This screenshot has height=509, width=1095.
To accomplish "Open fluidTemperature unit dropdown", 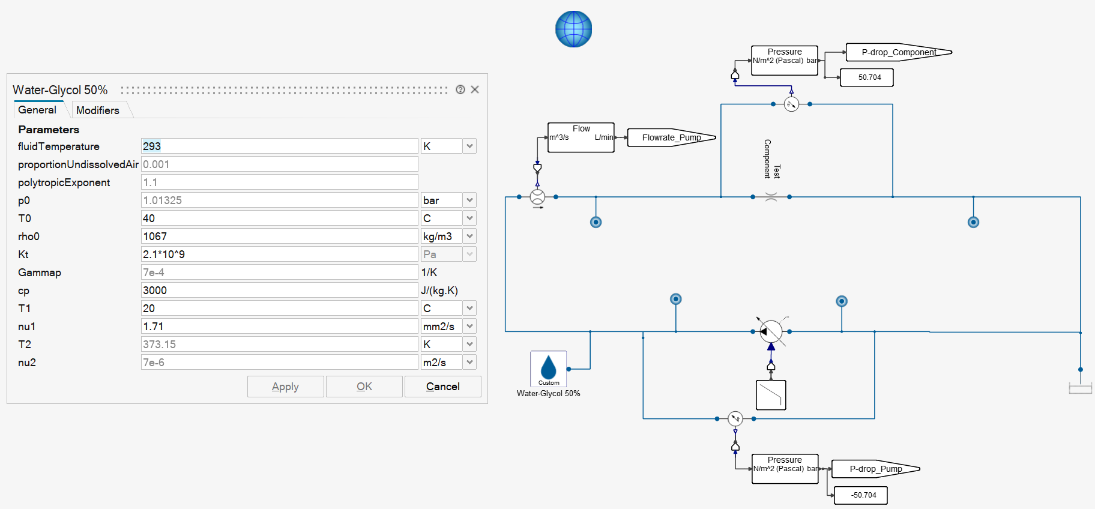I will click(470, 146).
